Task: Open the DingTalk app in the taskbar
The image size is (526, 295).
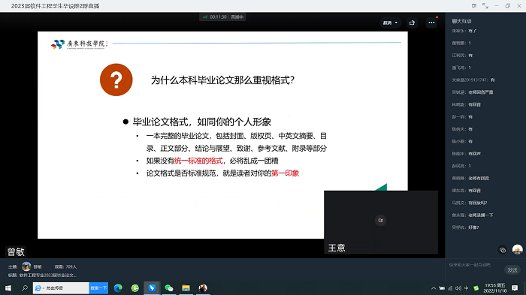Action: 152,288
